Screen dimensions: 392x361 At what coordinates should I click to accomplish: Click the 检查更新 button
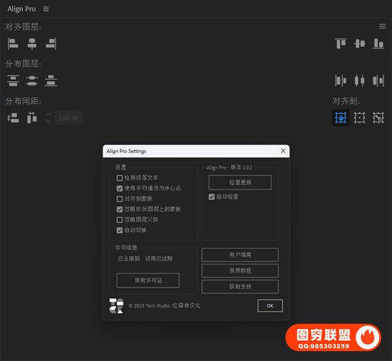[240, 182]
